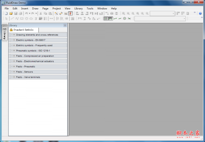Click the align left toolbar icon
This screenshot has height=142, width=205.
click(78, 13)
